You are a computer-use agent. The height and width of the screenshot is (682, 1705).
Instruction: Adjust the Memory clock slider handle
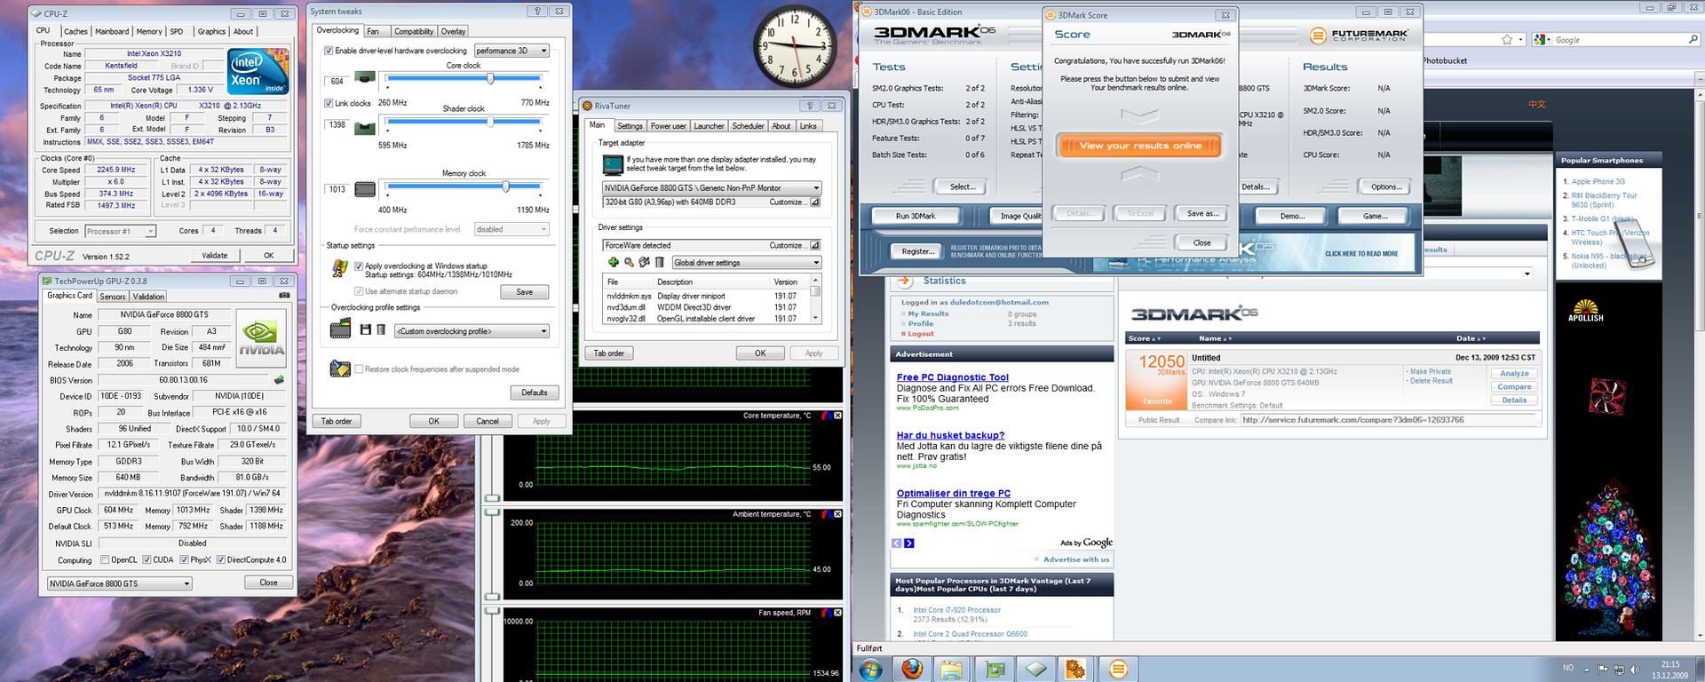pyautogui.click(x=505, y=187)
